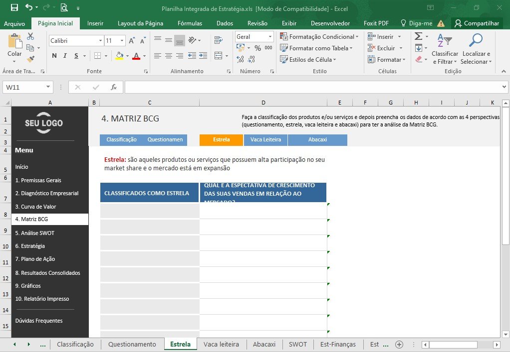
Task: Click the text orientation icon
Action: point(192,40)
